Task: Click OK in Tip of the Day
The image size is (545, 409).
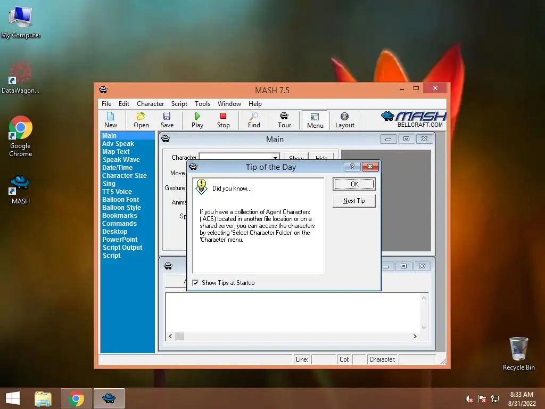Action: (354, 184)
